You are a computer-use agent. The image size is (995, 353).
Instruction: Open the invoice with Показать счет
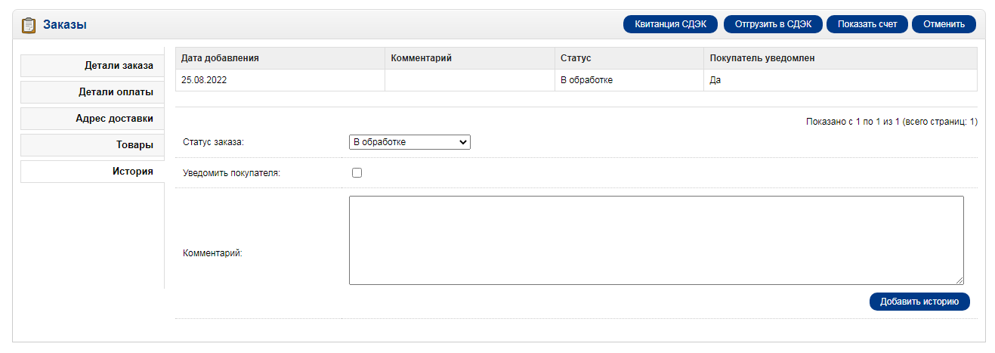pyautogui.click(x=867, y=24)
